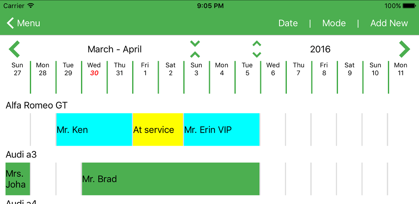This screenshot has height=204, width=419.
Task: Tap the Audi a3 vehicle row label
Action: click(x=21, y=155)
